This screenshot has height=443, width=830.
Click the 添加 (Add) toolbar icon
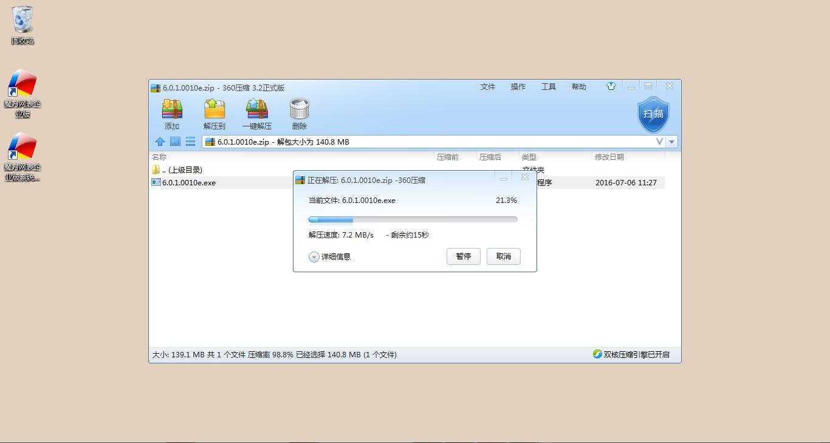coord(172,109)
